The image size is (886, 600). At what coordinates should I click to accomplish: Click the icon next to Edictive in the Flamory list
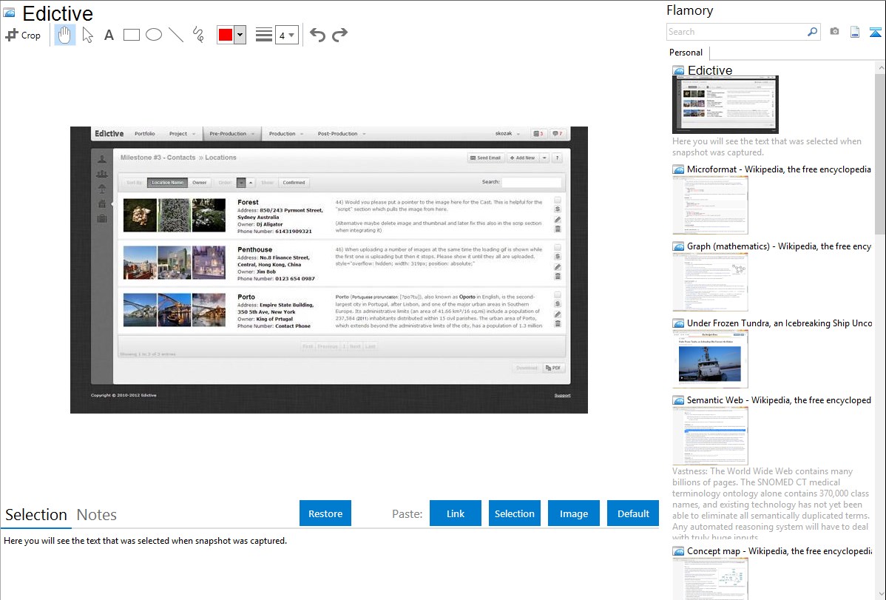[679, 71]
